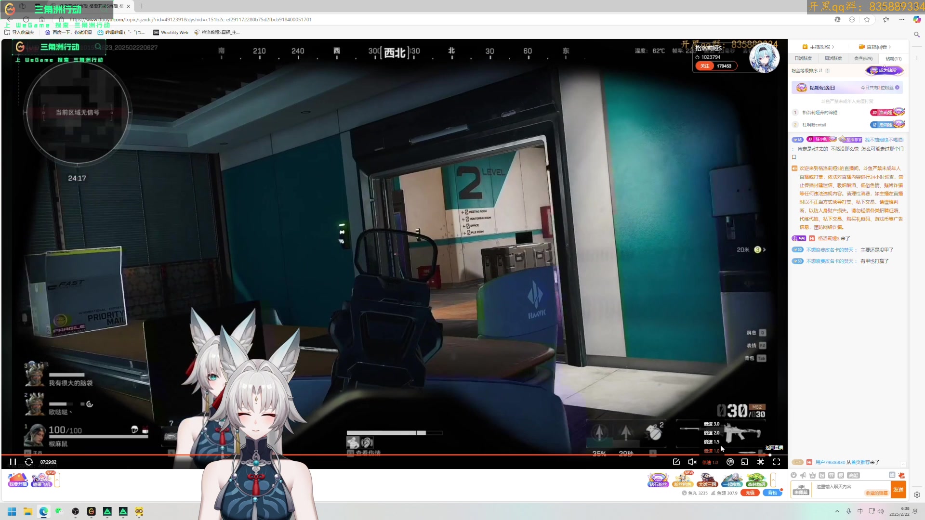Expand the left activity bar arrow
This screenshot has width=925, height=520.
(57, 480)
